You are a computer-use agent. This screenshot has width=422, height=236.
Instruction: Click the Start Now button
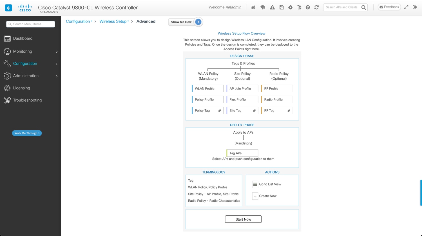pyautogui.click(x=243, y=219)
